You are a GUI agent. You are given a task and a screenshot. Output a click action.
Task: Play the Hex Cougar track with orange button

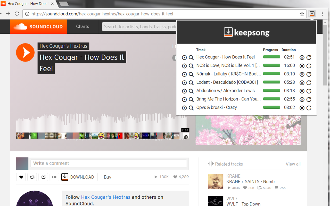click(x=25, y=53)
